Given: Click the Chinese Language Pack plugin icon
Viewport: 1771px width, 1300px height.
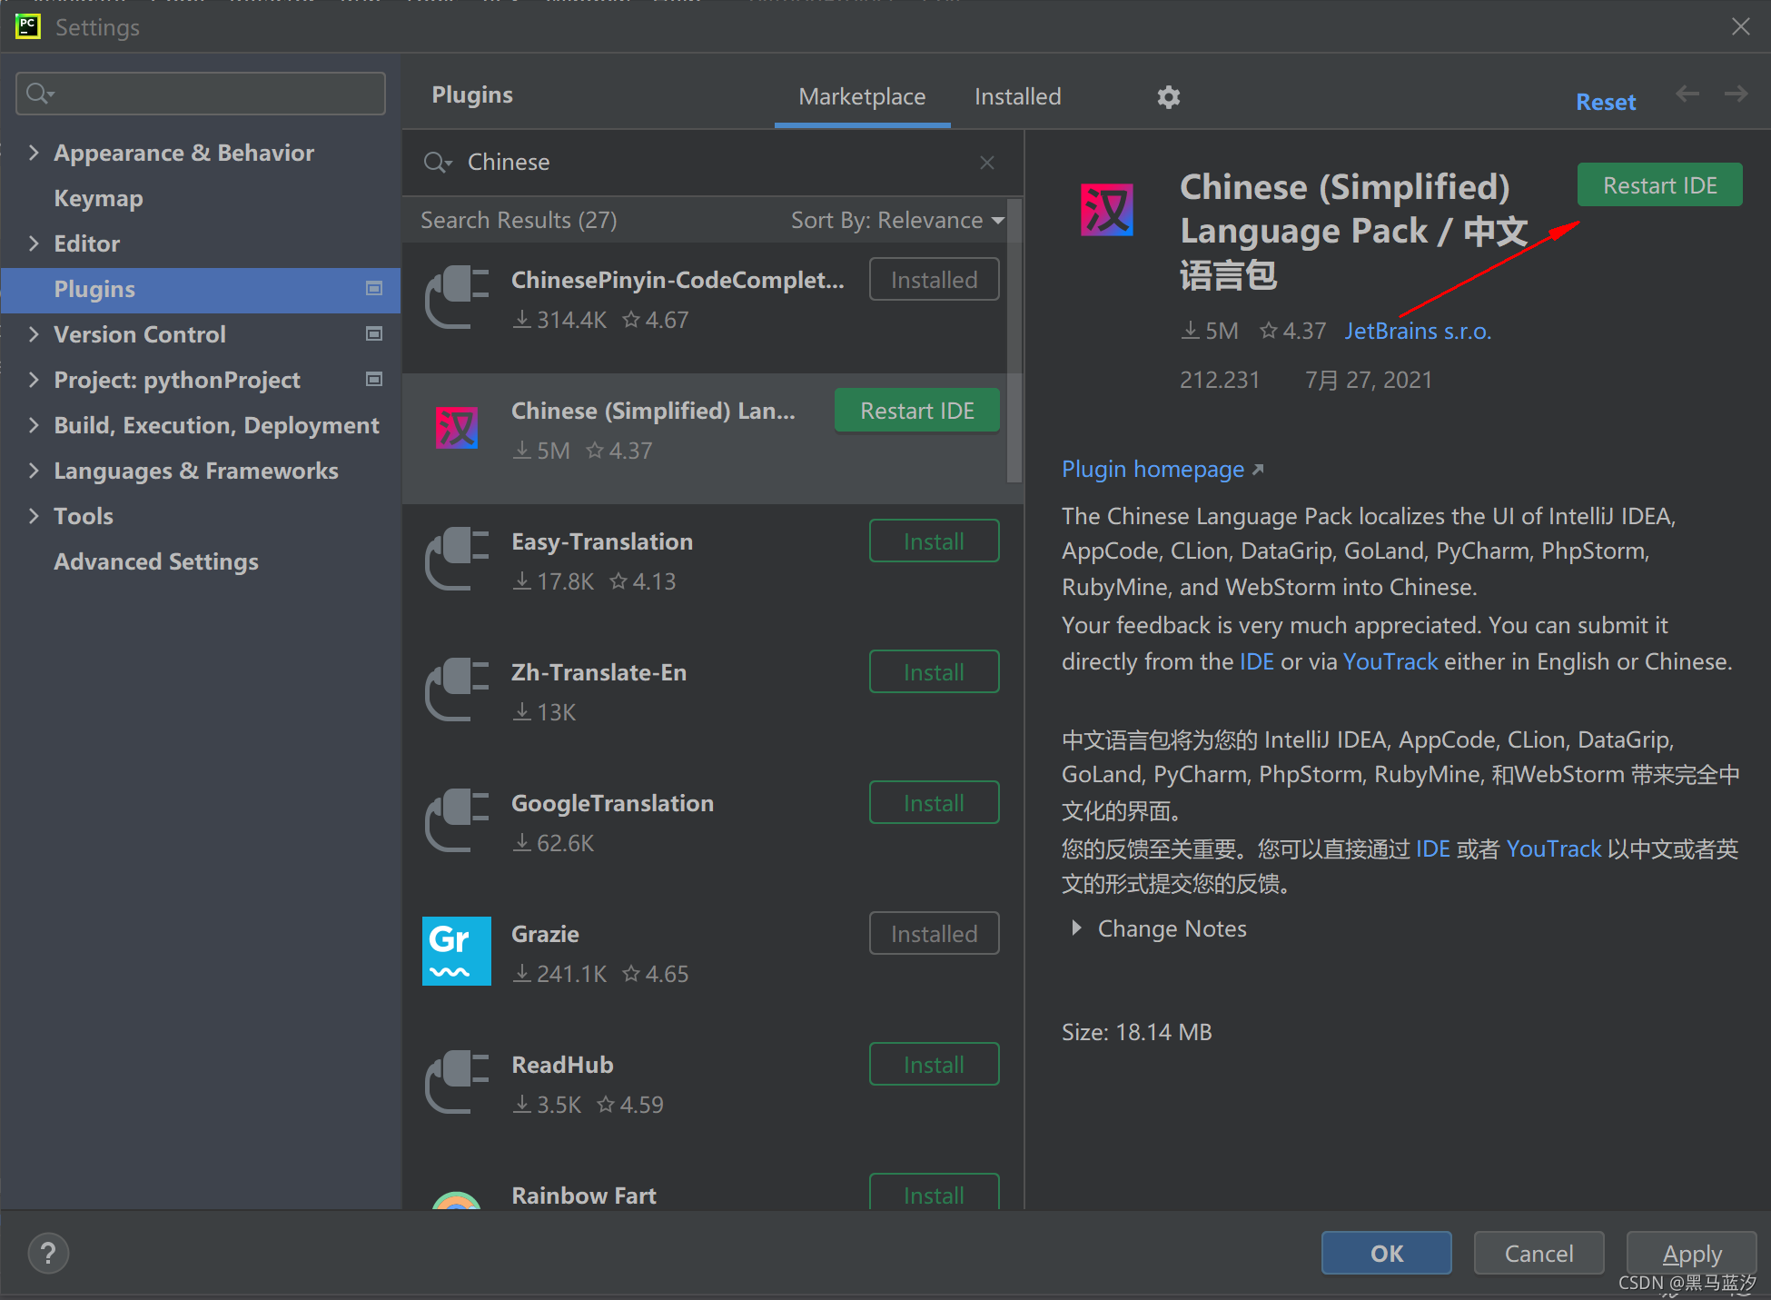Looking at the screenshot, I should click(x=457, y=428).
